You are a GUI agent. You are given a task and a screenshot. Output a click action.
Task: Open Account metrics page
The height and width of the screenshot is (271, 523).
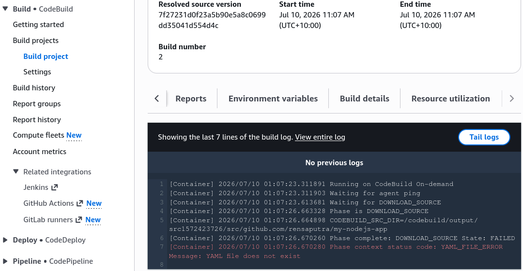coord(40,152)
